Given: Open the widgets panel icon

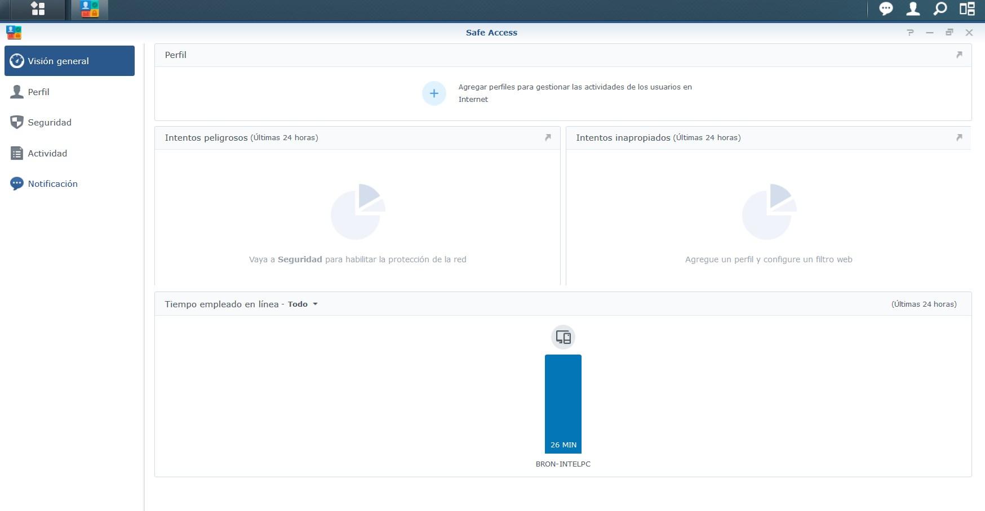Looking at the screenshot, I should (x=967, y=8).
